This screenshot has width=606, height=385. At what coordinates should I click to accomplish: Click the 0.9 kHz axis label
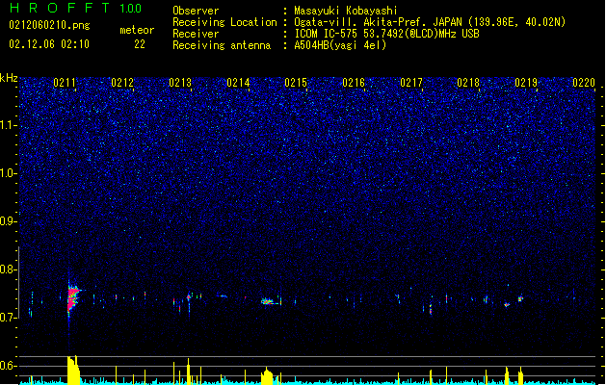coord(9,221)
